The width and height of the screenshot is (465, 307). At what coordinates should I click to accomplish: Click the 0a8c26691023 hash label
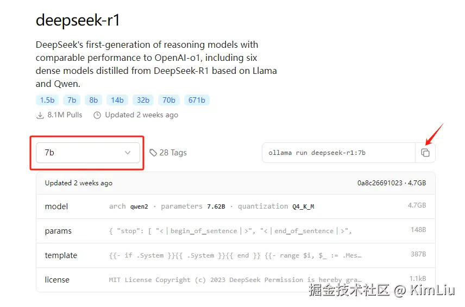pyautogui.click(x=380, y=183)
